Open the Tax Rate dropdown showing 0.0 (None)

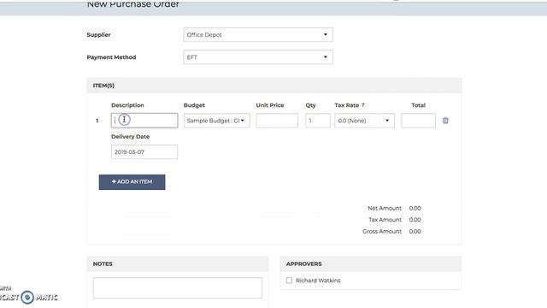click(x=364, y=121)
